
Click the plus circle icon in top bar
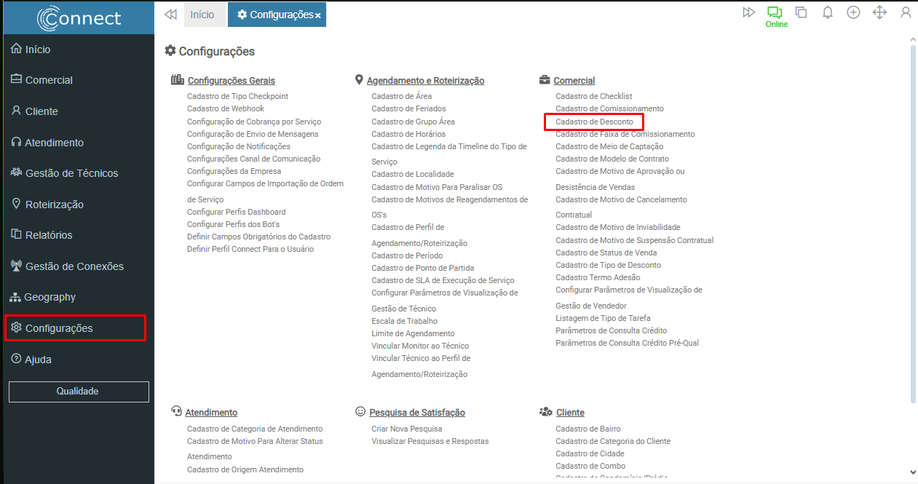[853, 12]
